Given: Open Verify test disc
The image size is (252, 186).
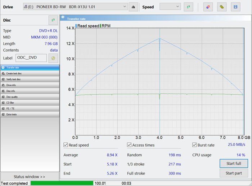Looking at the screenshot, I should [x=30, y=79].
